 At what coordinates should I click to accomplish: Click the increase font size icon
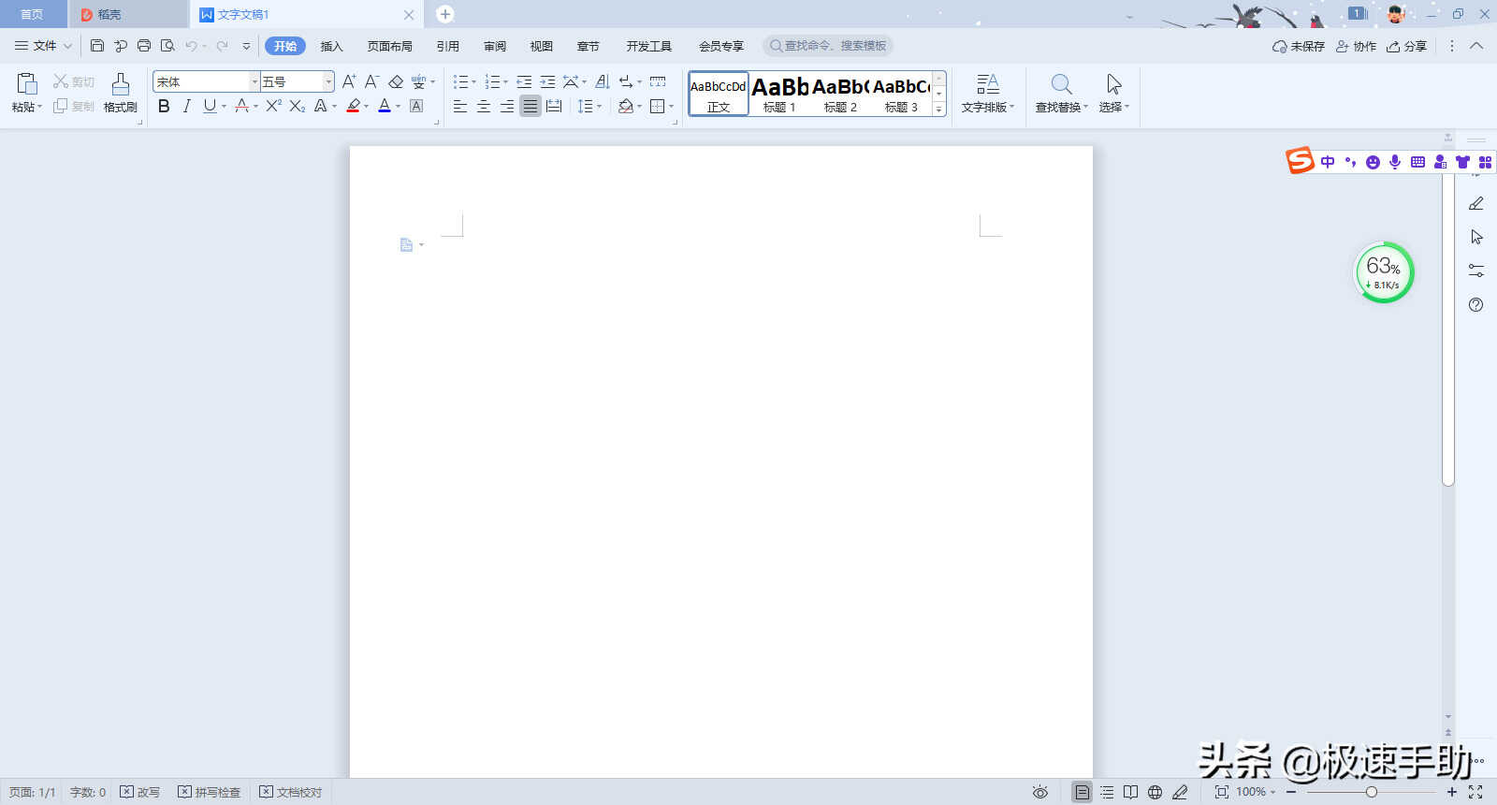pos(348,82)
